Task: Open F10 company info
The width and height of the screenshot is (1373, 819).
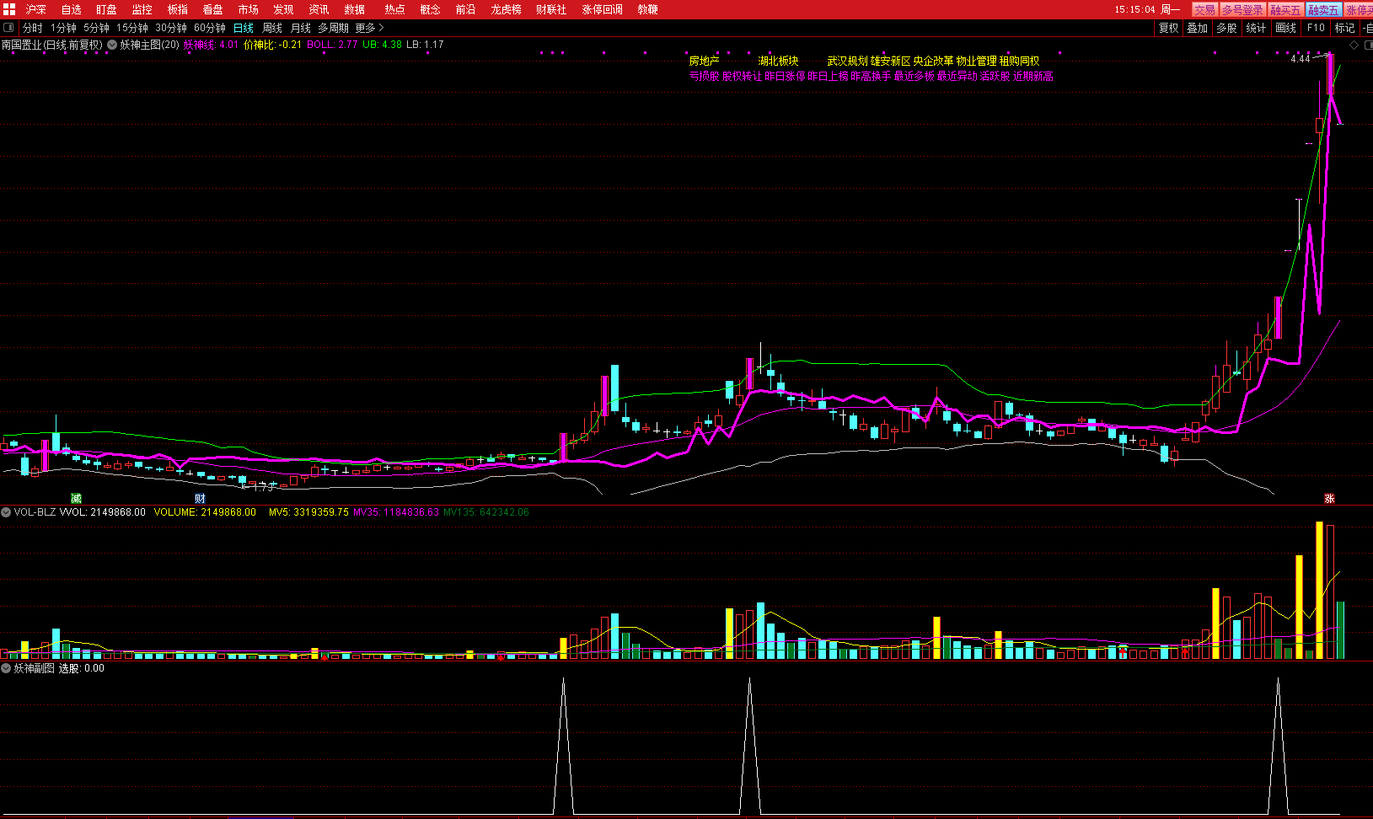Action: [x=1316, y=28]
